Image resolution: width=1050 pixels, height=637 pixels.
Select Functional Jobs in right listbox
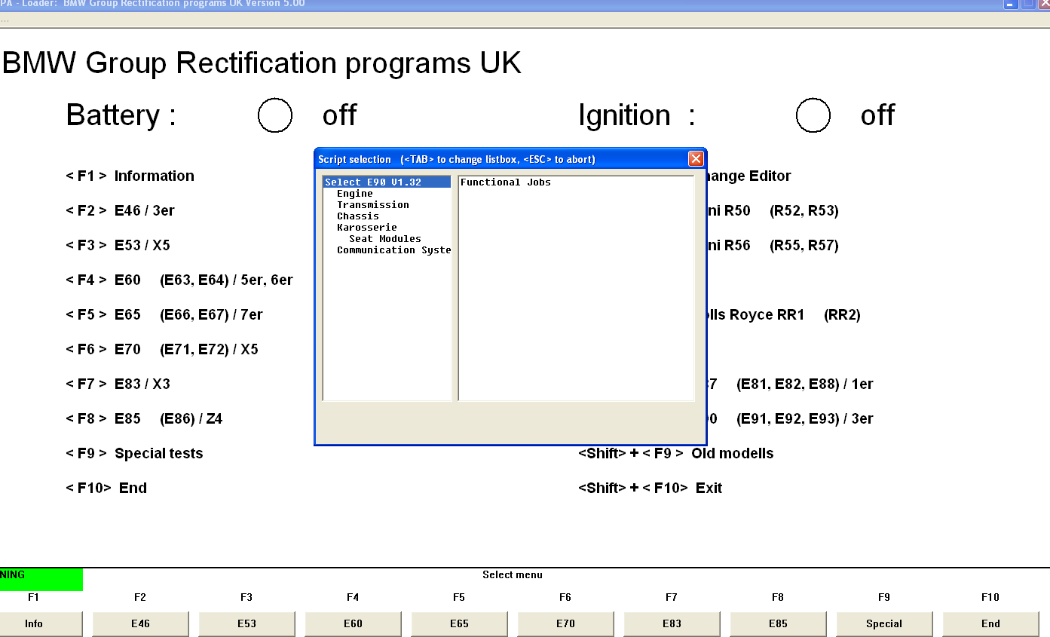point(505,182)
